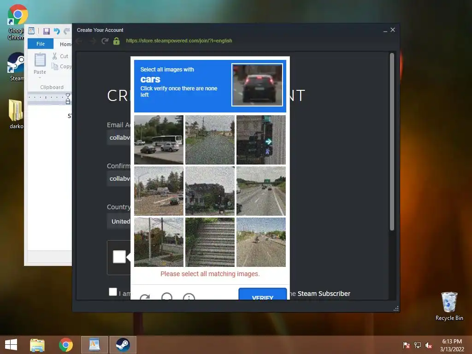
Task: Click the Cut scissors in WordPad
Action: 54,56
